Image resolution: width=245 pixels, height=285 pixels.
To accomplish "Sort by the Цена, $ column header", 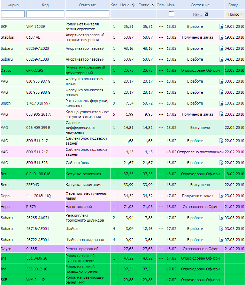I will 128,5.
